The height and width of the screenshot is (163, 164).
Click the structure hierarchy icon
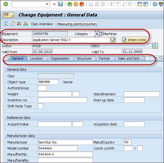tap(25, 24)
